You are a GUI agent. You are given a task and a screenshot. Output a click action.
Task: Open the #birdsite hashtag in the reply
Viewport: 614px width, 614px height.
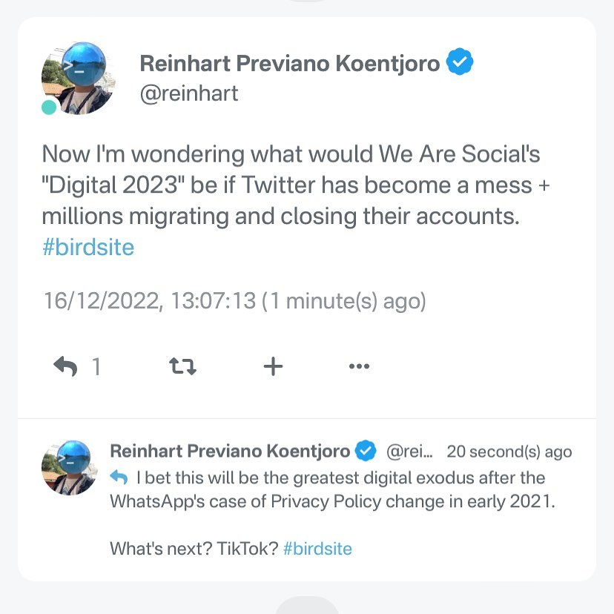point(317,549)
